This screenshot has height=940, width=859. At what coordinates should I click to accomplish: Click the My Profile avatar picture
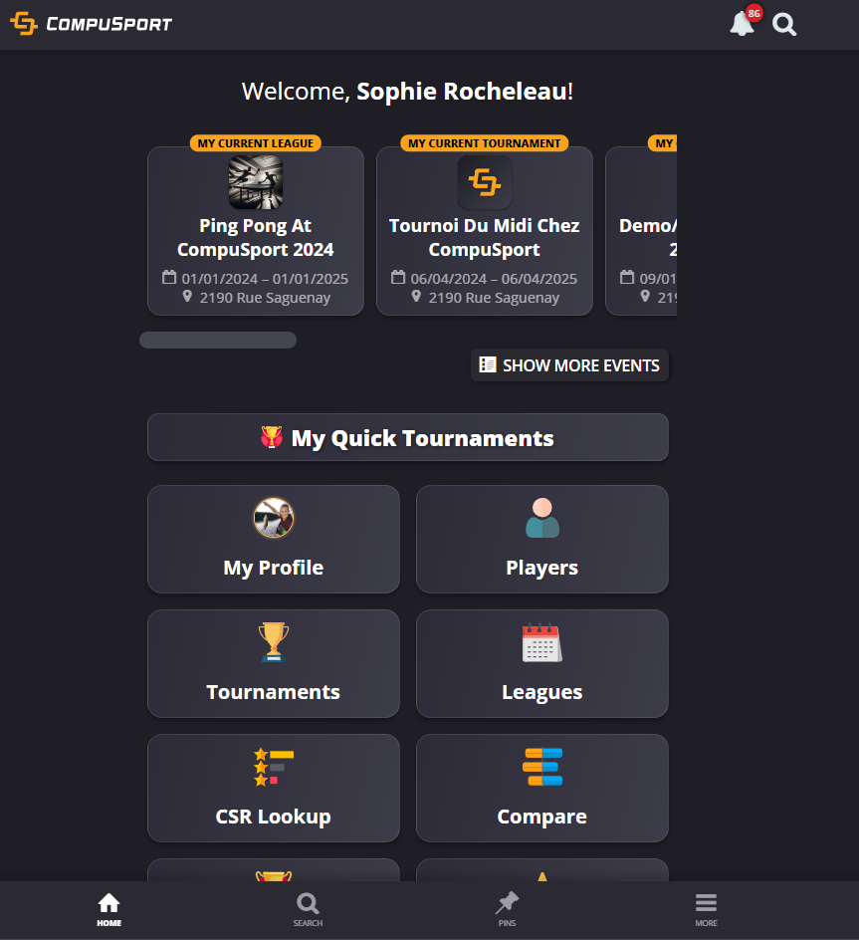(274, 518)
